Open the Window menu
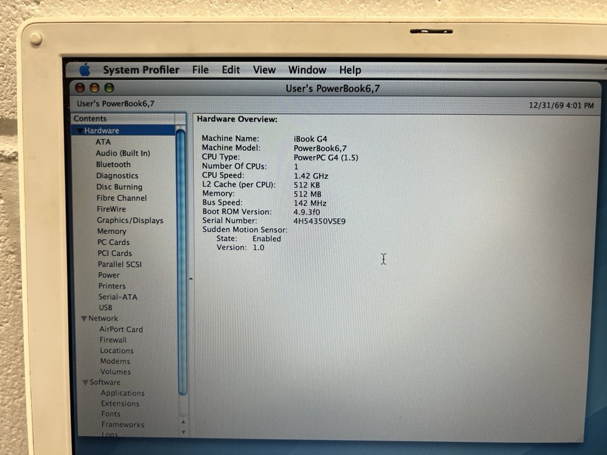The image size is (607, 455). click(x=307, y=70)
